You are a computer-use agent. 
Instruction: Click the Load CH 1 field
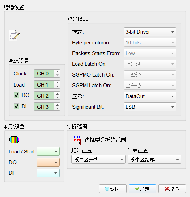click(x=44, y=84)
